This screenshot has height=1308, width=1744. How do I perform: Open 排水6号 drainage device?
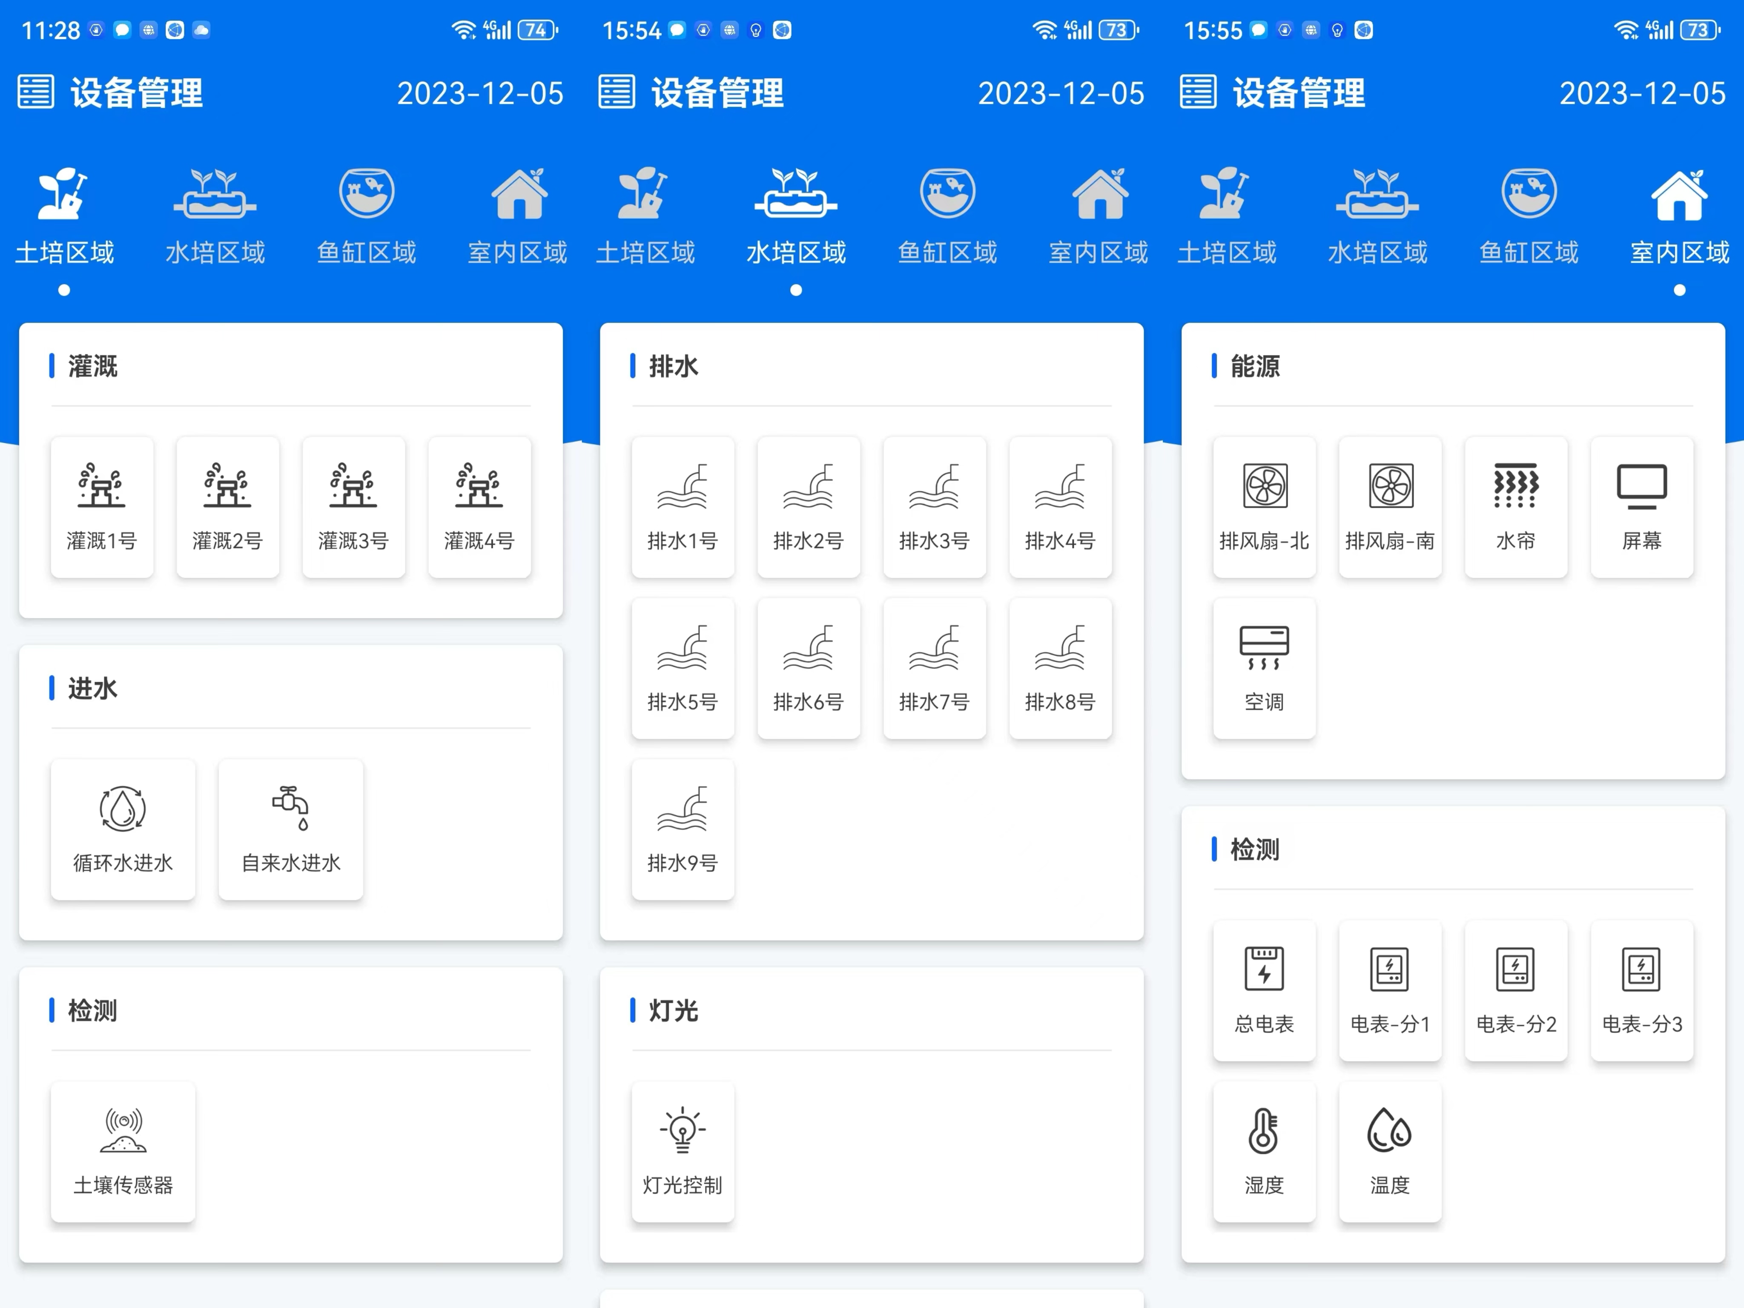tap(809, 668)
